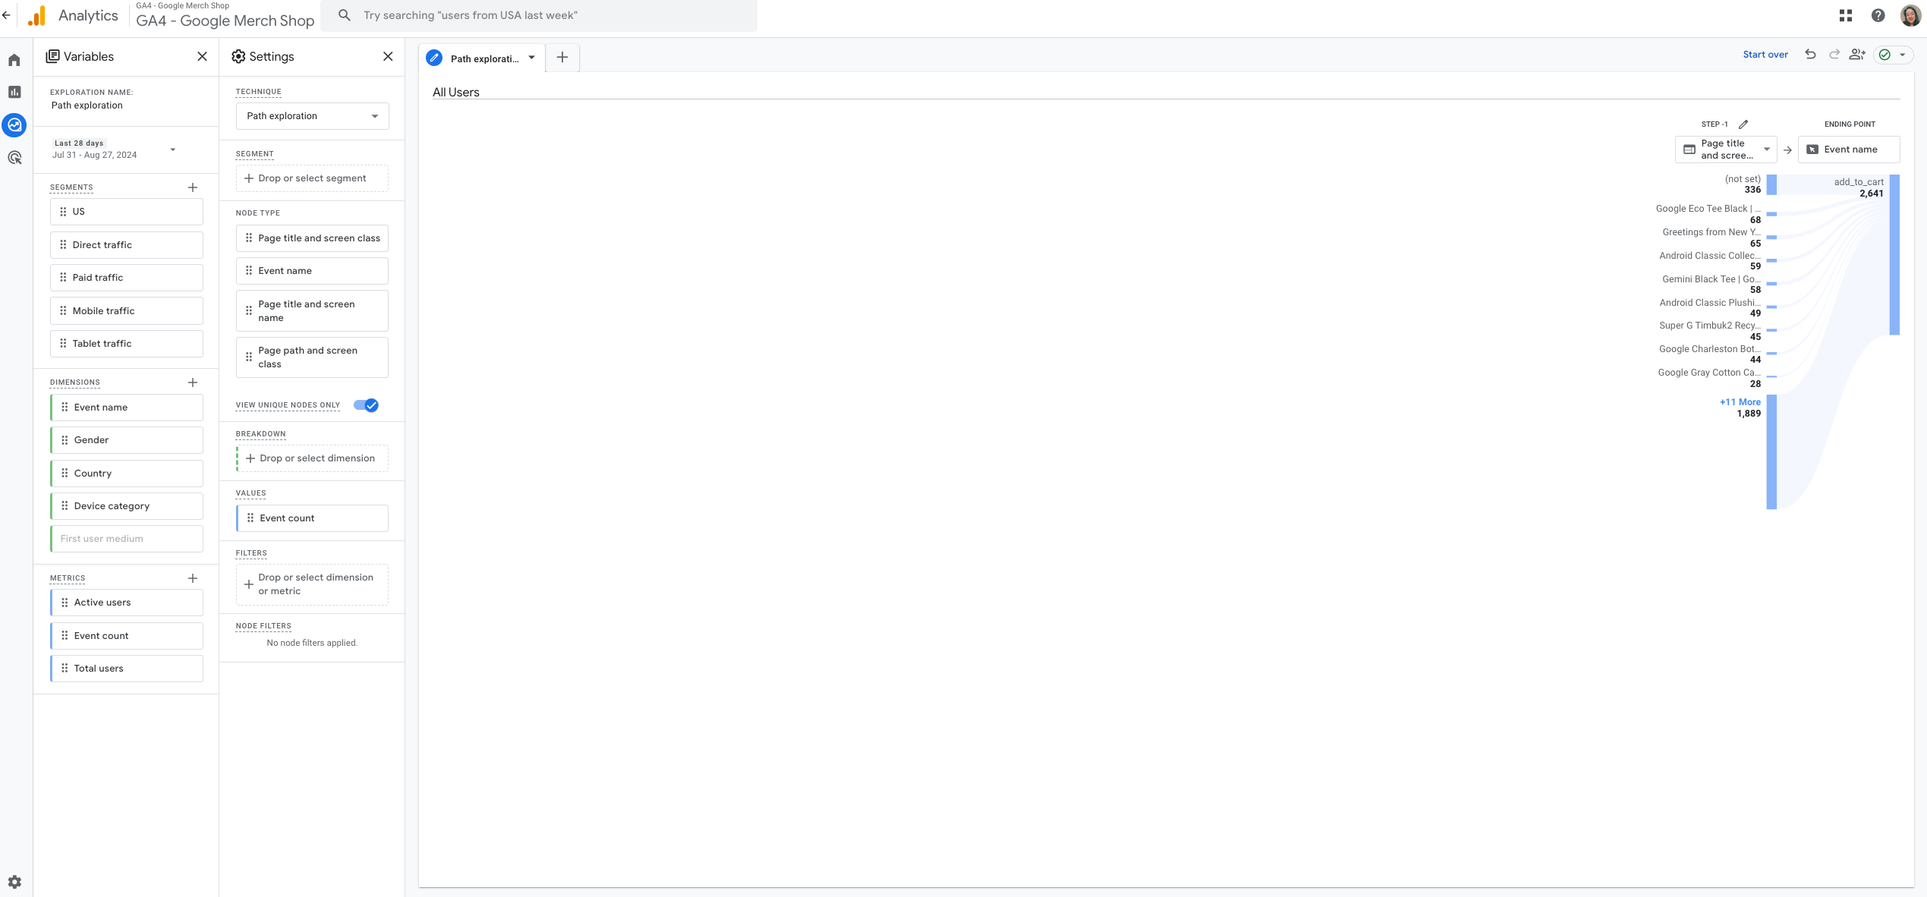1927x897 pixels.
Task: Select Page title and screen class node type
Action: 312,238
